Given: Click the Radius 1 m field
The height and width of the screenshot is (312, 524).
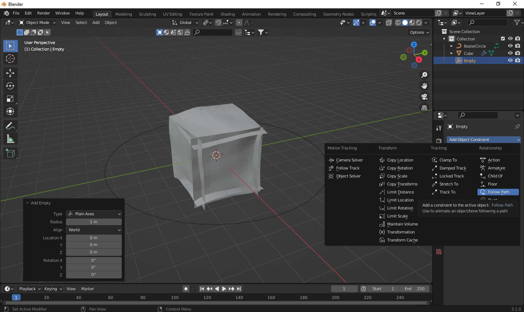Looking at the screenshot, I should click(x=94, y=222).
